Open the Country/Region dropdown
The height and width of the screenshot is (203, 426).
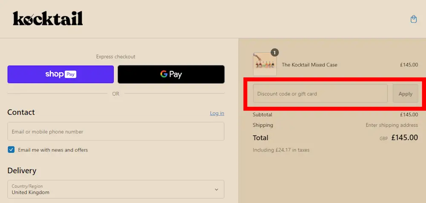pos(116,189)
